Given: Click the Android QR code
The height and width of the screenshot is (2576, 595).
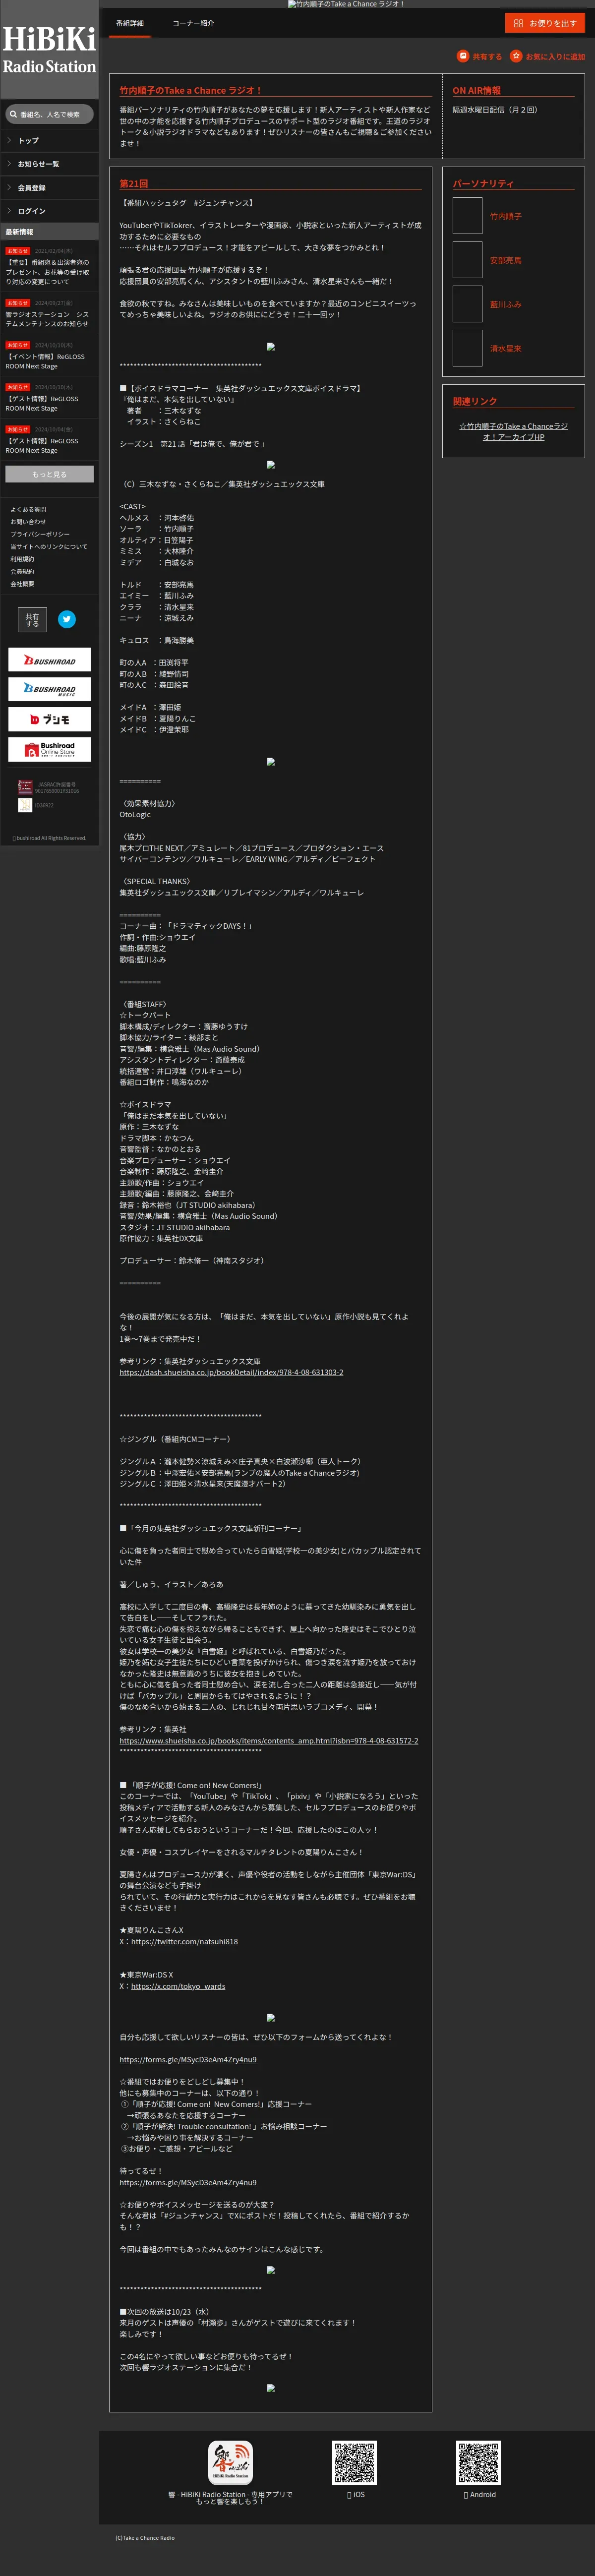Looking at the screenshot, I should tap(478, 2462).
